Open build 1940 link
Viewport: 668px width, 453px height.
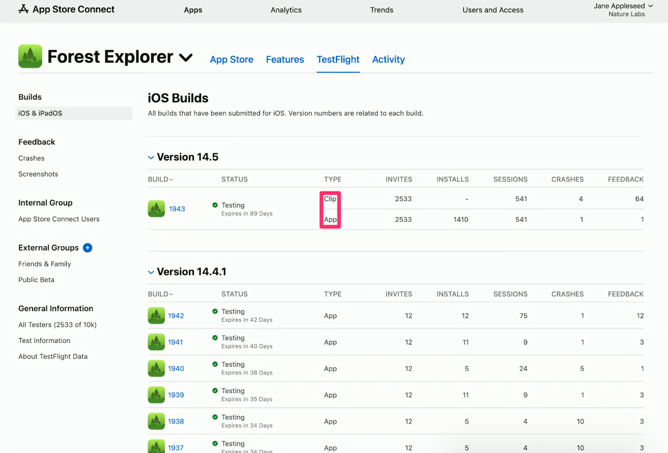(176, 368)
